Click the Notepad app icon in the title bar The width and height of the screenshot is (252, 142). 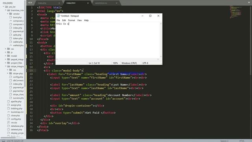[x=58, y=16]
